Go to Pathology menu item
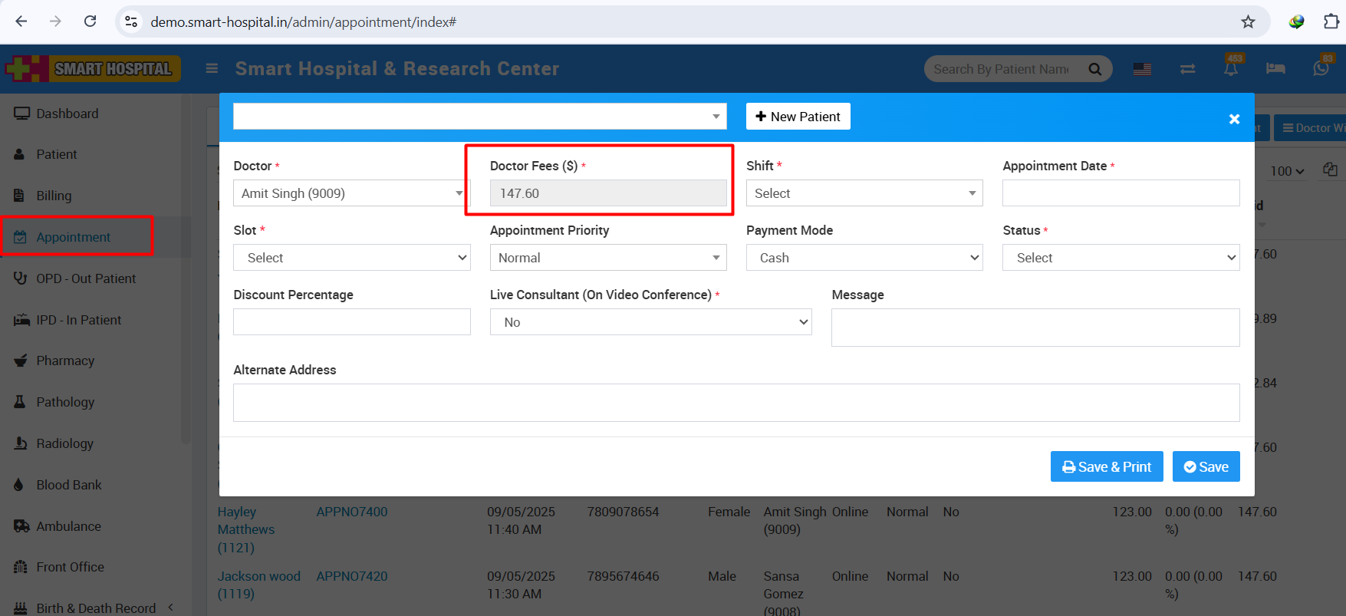Image resolution: width=1346 pixels, height=616 pixels. [65, 402]
